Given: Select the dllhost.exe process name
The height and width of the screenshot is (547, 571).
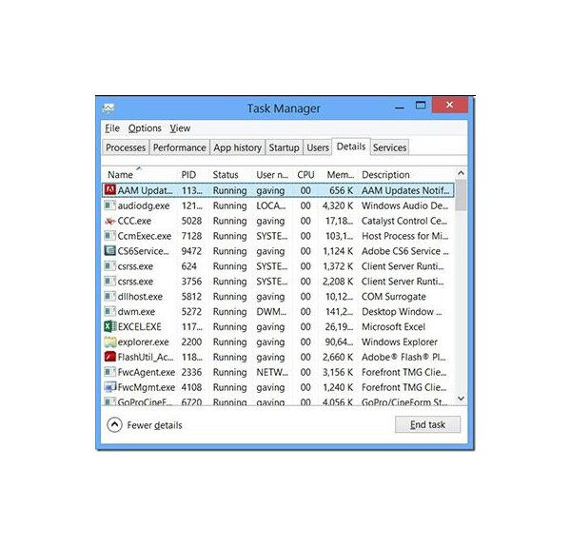Looking at the screenshot, I should pos(140,297).
